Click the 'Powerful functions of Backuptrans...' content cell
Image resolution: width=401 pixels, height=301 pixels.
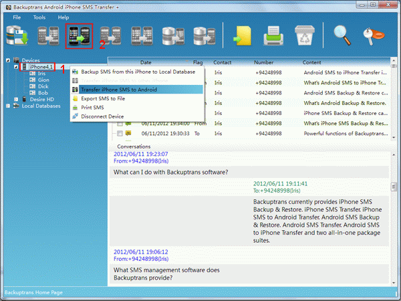(346, 133)
